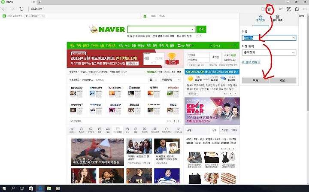The image size is (309, 192).
Task: Click the 추가 button
Action: pyautogui.click(x=255, y=80)
